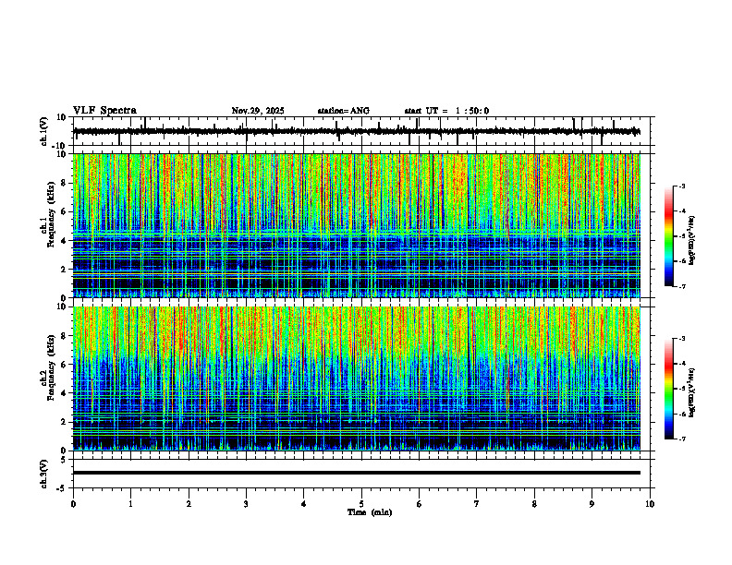Screen dimensions: 732x565
Task: Click the "-10" tick on ch.1(V) axis
Action: coord(60,146)
